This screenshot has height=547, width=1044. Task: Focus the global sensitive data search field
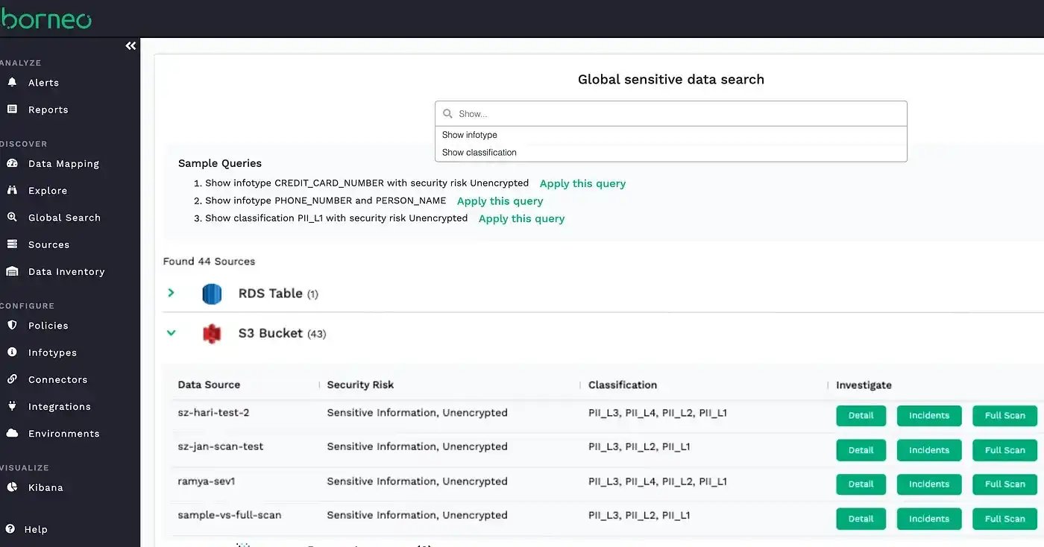671,114
